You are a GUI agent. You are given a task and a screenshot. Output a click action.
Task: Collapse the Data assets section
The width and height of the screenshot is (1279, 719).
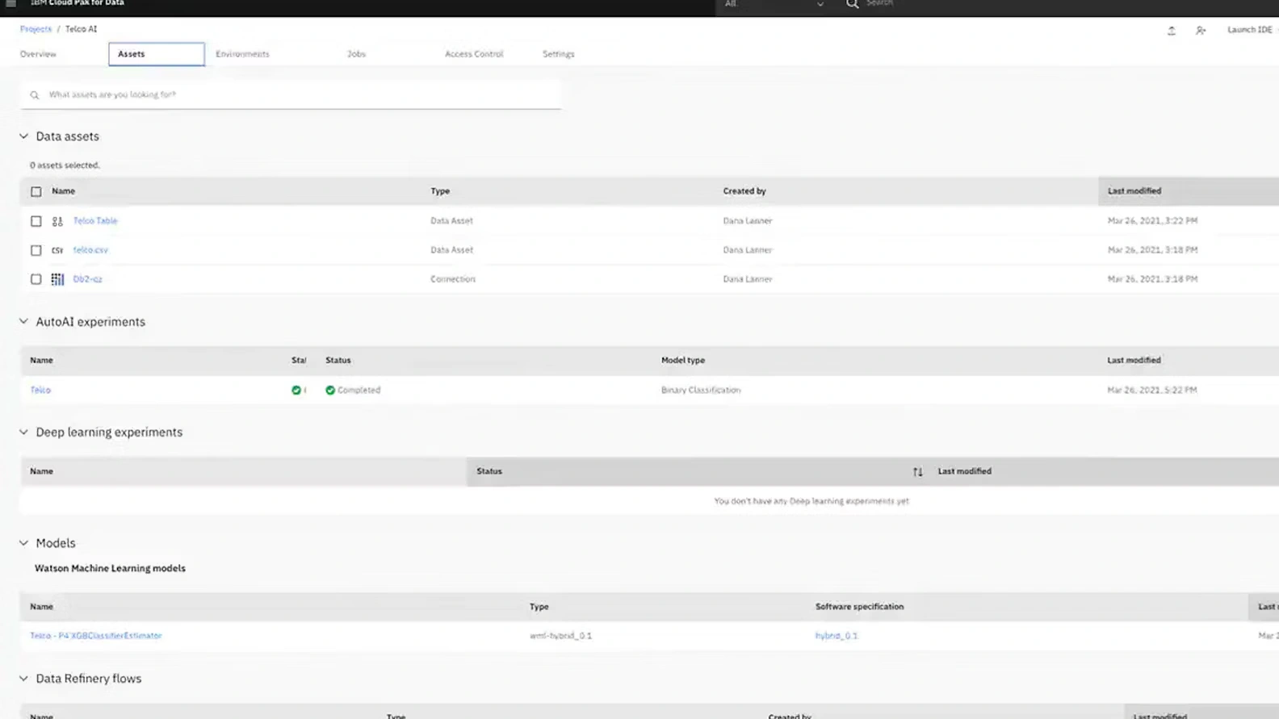pos(23,136)
